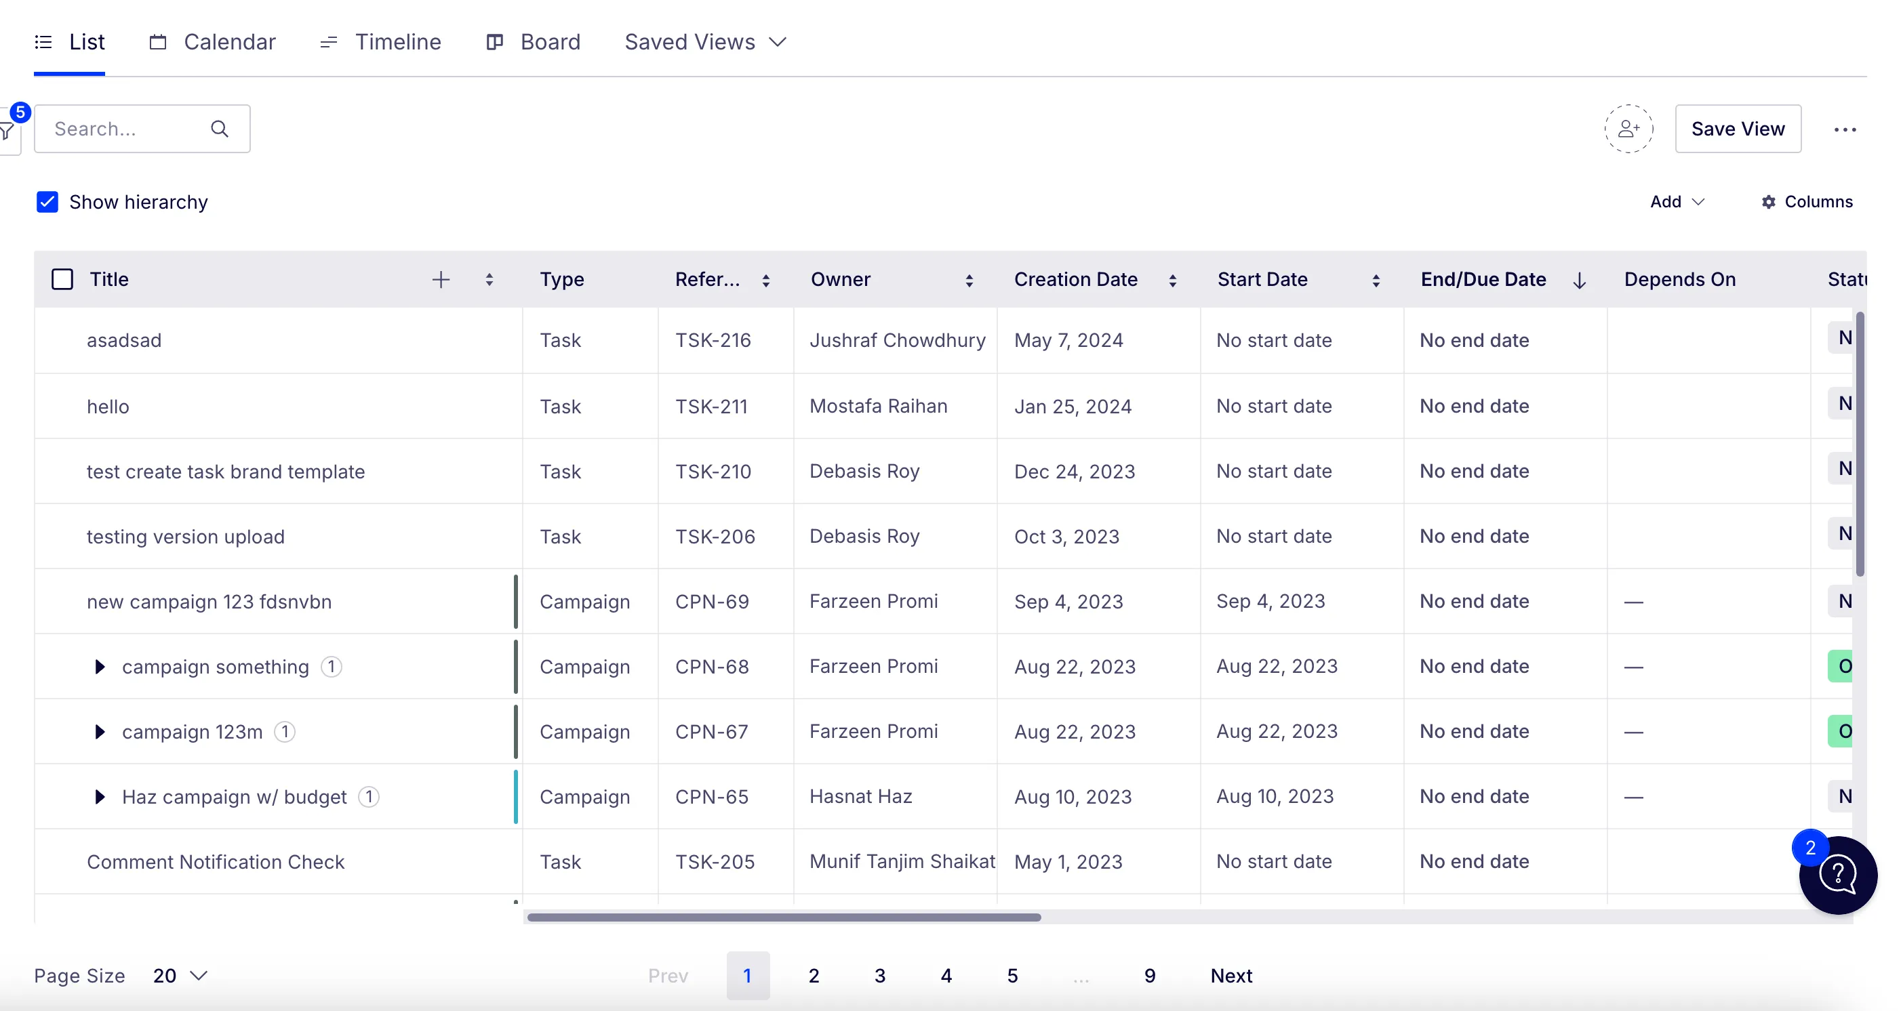Click start date Sep 4, 2023
This screenshot has height=1011, width=1901.
pyautogui.click(x=1270, y=602)
